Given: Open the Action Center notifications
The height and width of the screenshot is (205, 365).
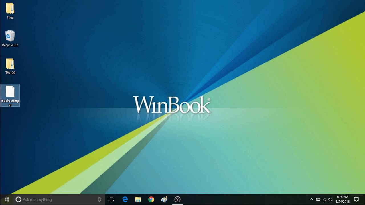Looking at the screenshot, I should (x=356, y=199).
